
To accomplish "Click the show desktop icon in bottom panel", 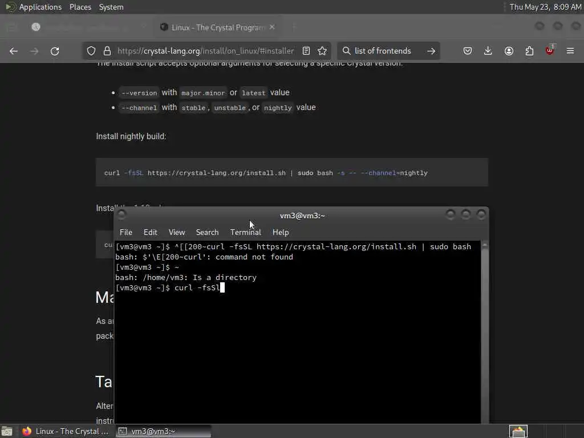I will coord(7,431).
